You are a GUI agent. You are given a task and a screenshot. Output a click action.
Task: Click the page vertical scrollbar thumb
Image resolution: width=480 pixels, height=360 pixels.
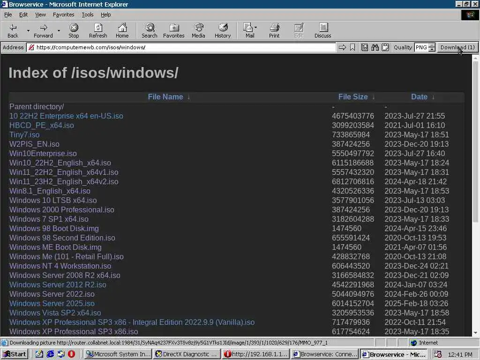tap(475, 142)
